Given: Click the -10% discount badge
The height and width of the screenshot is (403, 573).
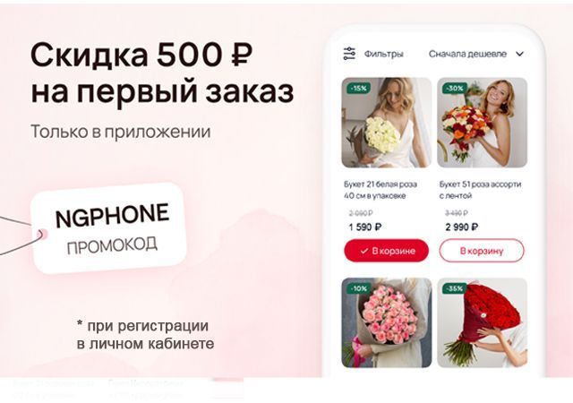Looking at the screenshot, I should [358, 288].
